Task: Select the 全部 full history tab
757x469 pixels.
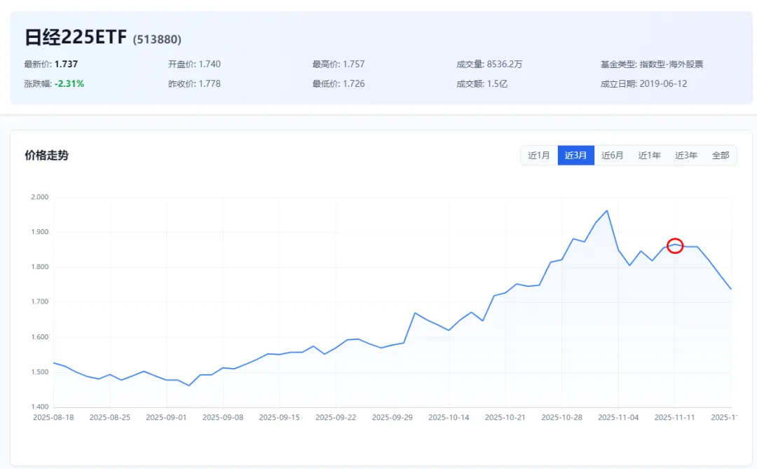Action: click(721, 156)
